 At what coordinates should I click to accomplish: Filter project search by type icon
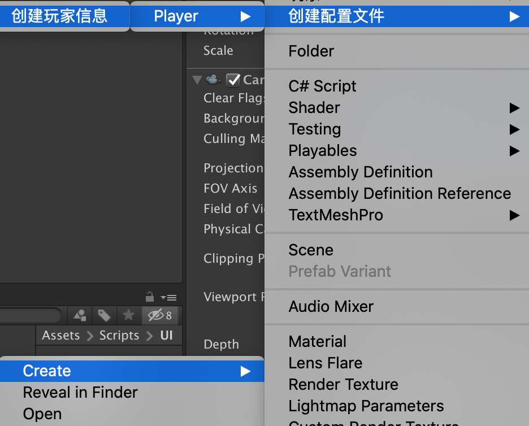tap(79, 316)
